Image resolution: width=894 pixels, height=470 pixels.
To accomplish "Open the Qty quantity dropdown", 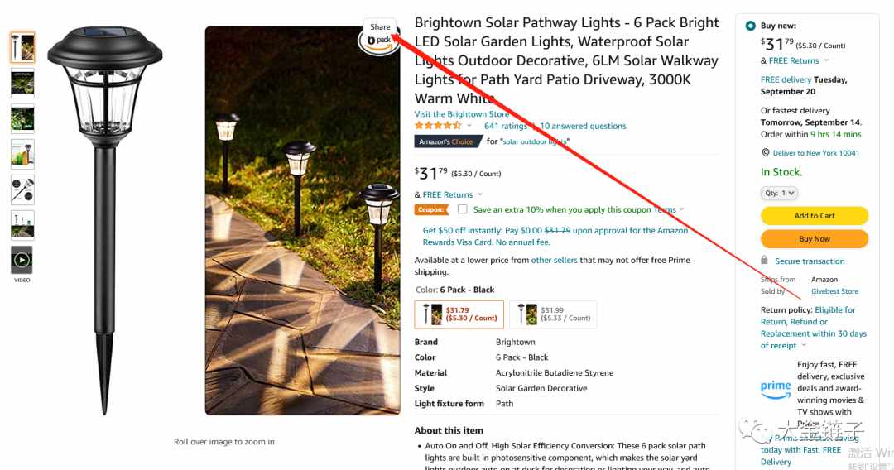I will point(779,193).
